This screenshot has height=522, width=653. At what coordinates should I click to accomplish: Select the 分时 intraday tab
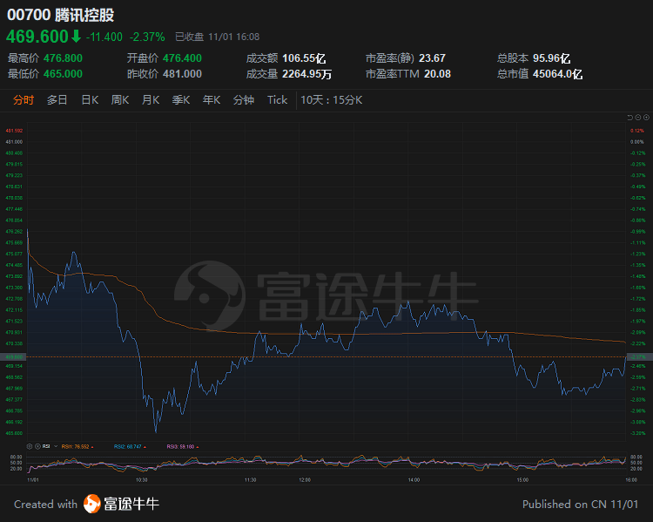pyautogui.click(x=24, y=100)
